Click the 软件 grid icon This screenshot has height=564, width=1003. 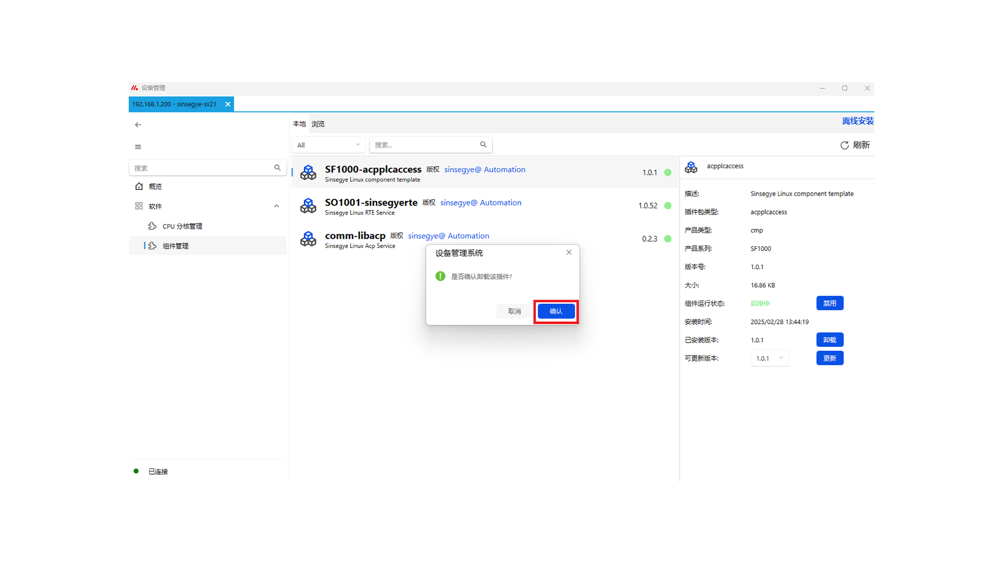139,206
